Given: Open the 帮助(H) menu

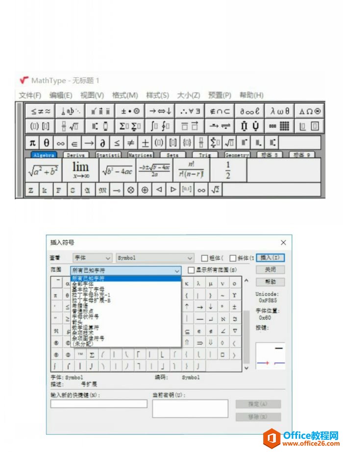Looking at the screenshot, I should pos(251,95).
